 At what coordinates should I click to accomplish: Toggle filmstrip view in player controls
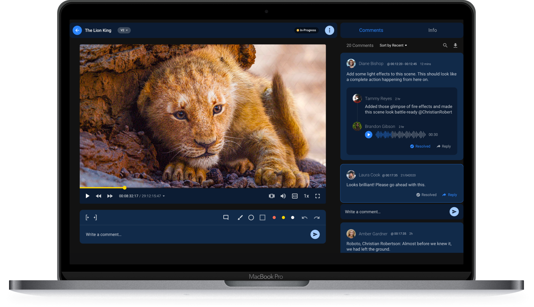coord(272,196)
